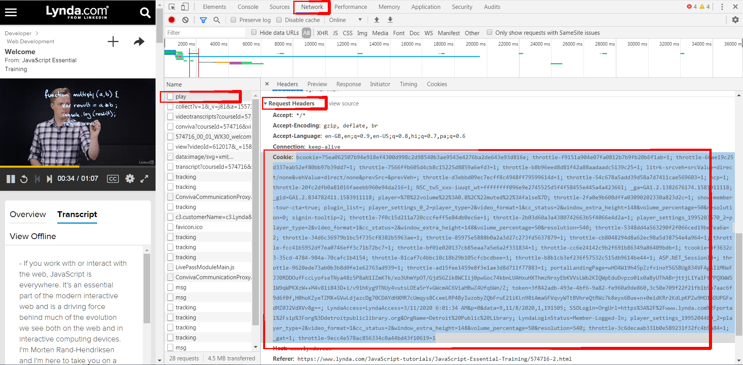
Task: Tick the checkbox next to play request
Action: click(x=170, y=97)
